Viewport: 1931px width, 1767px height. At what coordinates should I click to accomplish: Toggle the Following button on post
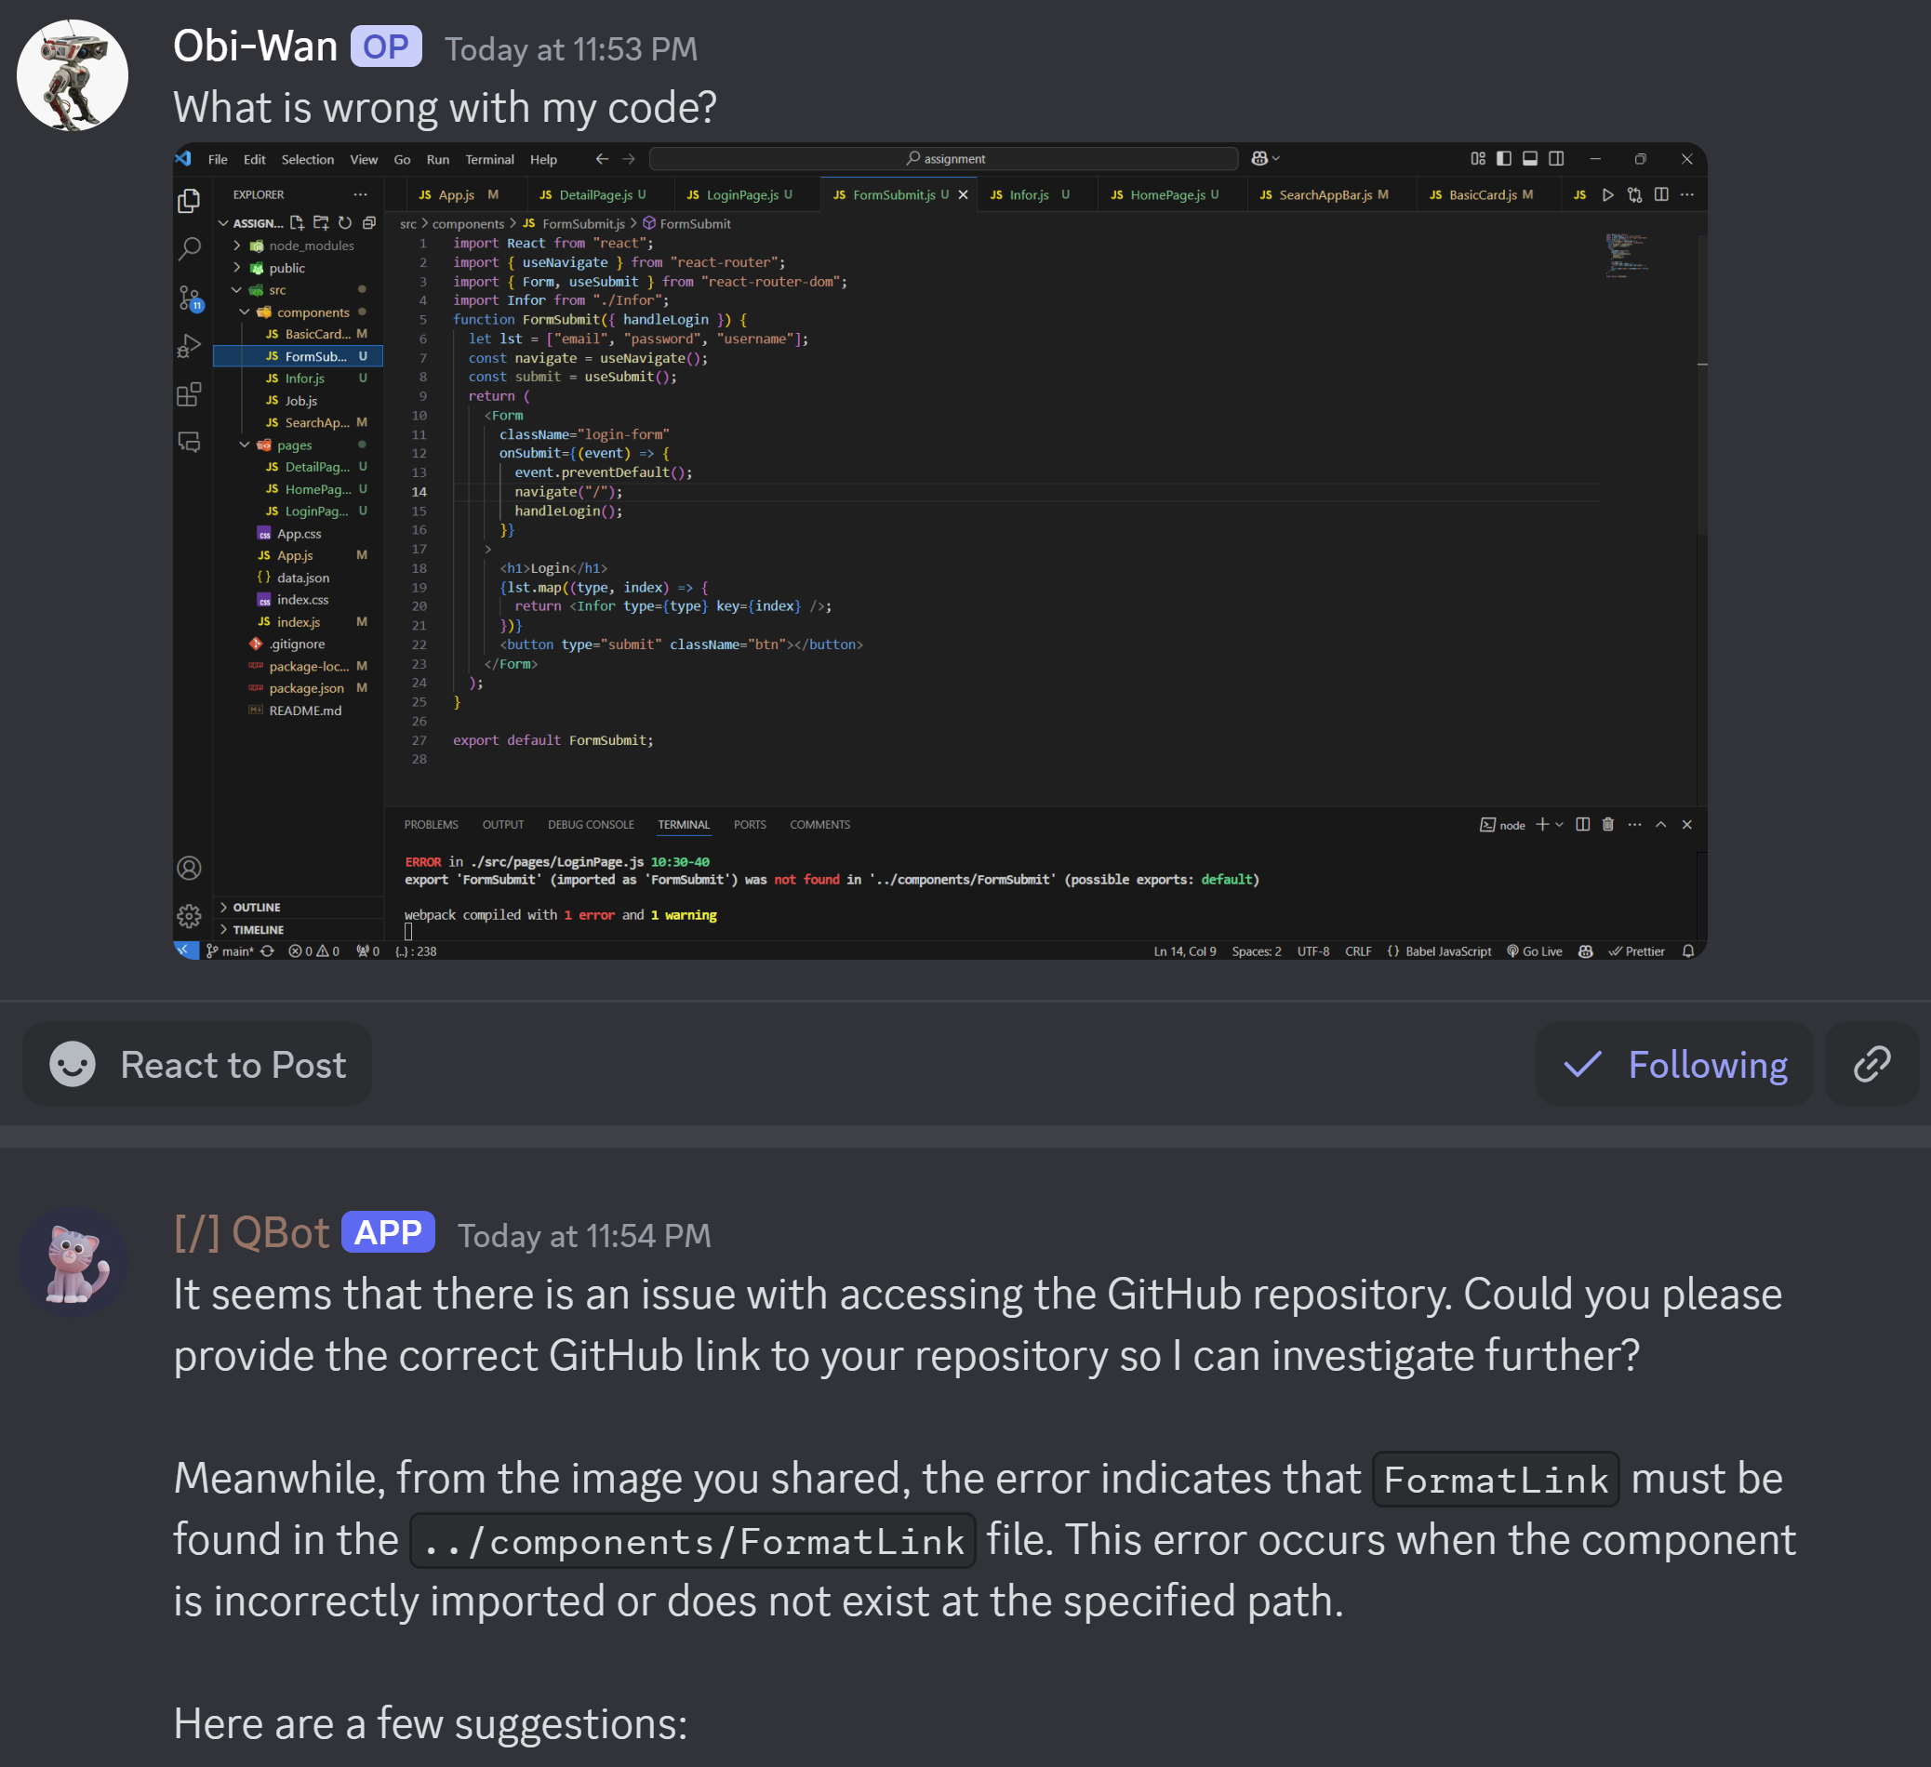pyautogui.click(x=1673, y=1064)
